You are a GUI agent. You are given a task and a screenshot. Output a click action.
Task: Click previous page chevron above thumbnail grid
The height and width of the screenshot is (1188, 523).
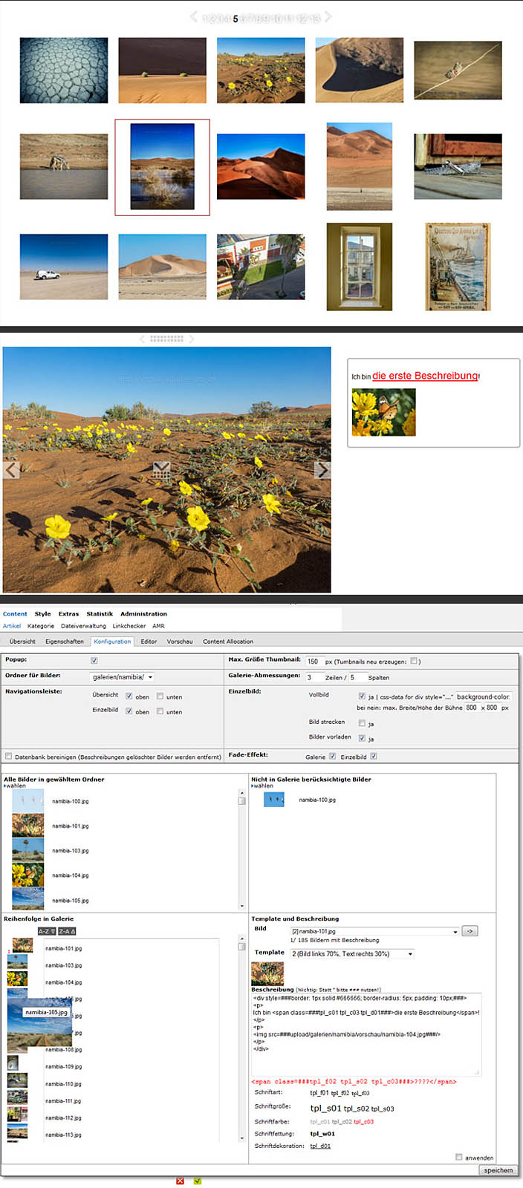click(193, 16)
